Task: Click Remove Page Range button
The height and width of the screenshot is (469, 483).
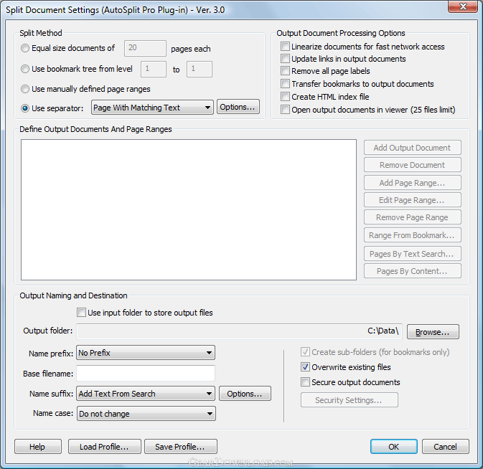Action: (x=412, y=217)
